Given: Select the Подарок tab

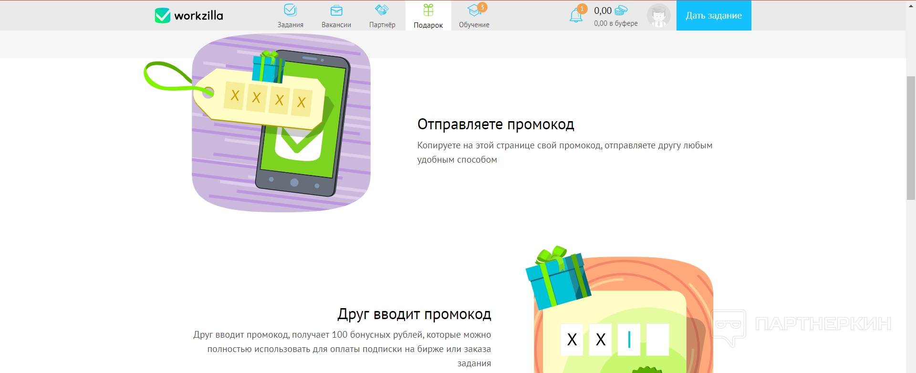Looking at the screenshot, I should (428, 16).
